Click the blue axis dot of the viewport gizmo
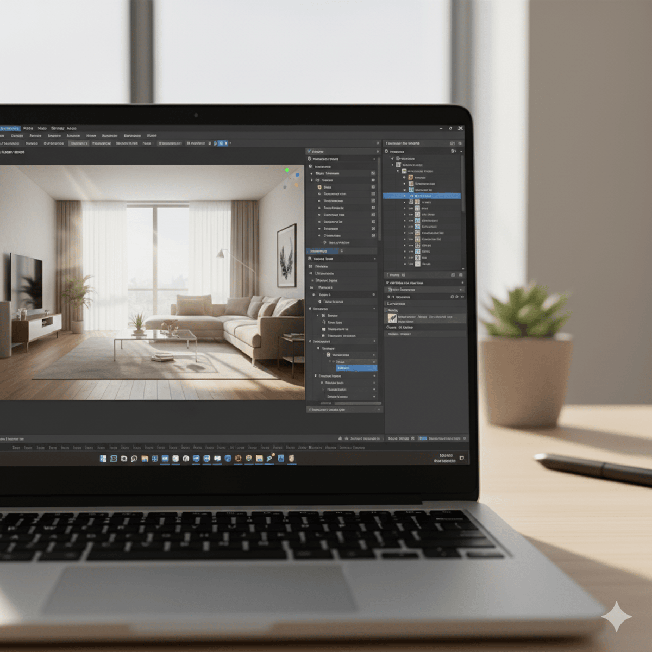Viewport: 652px width, 652px height. (x=297, y=175)
